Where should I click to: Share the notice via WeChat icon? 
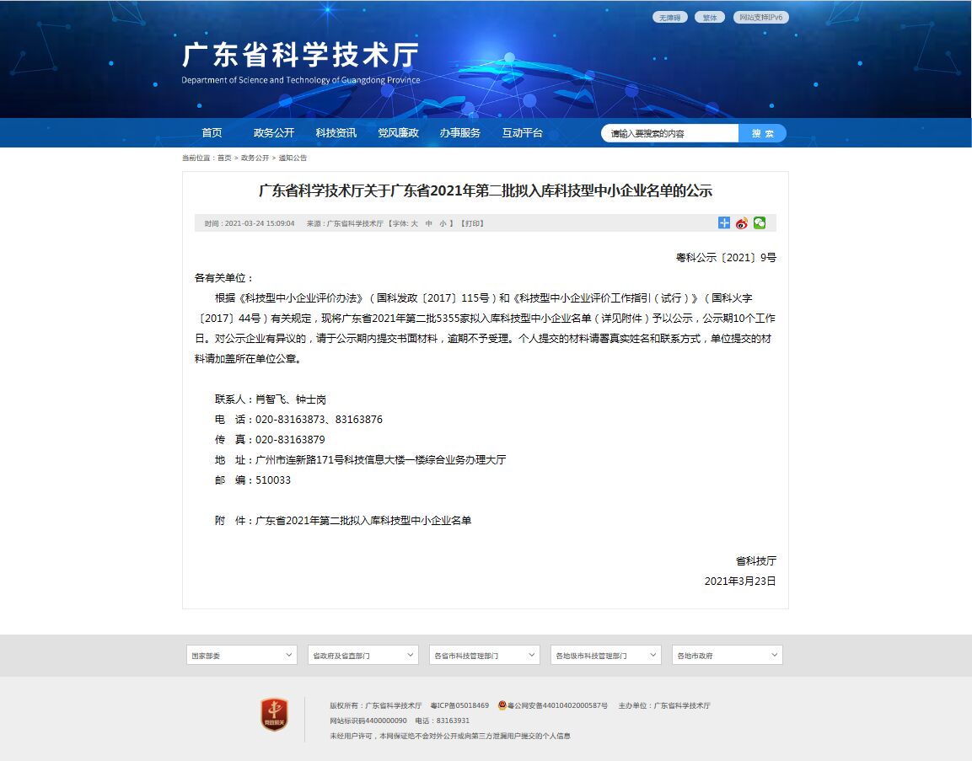[x=760, y=222]
